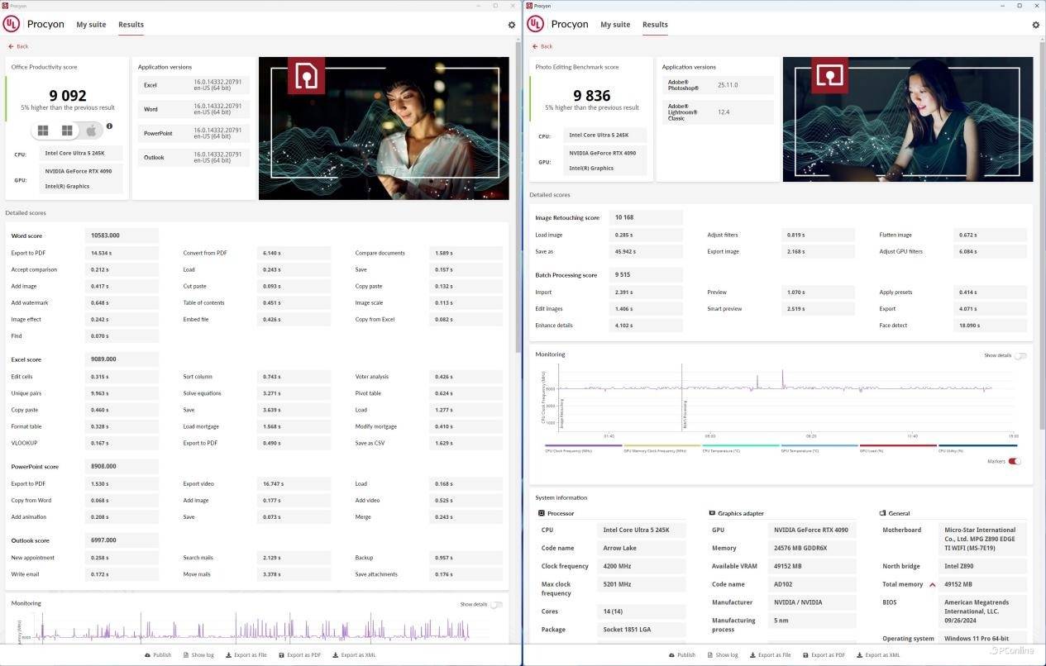
Task: Enable Show details in Photo Editing monitoring
Action: point(1020,355)
